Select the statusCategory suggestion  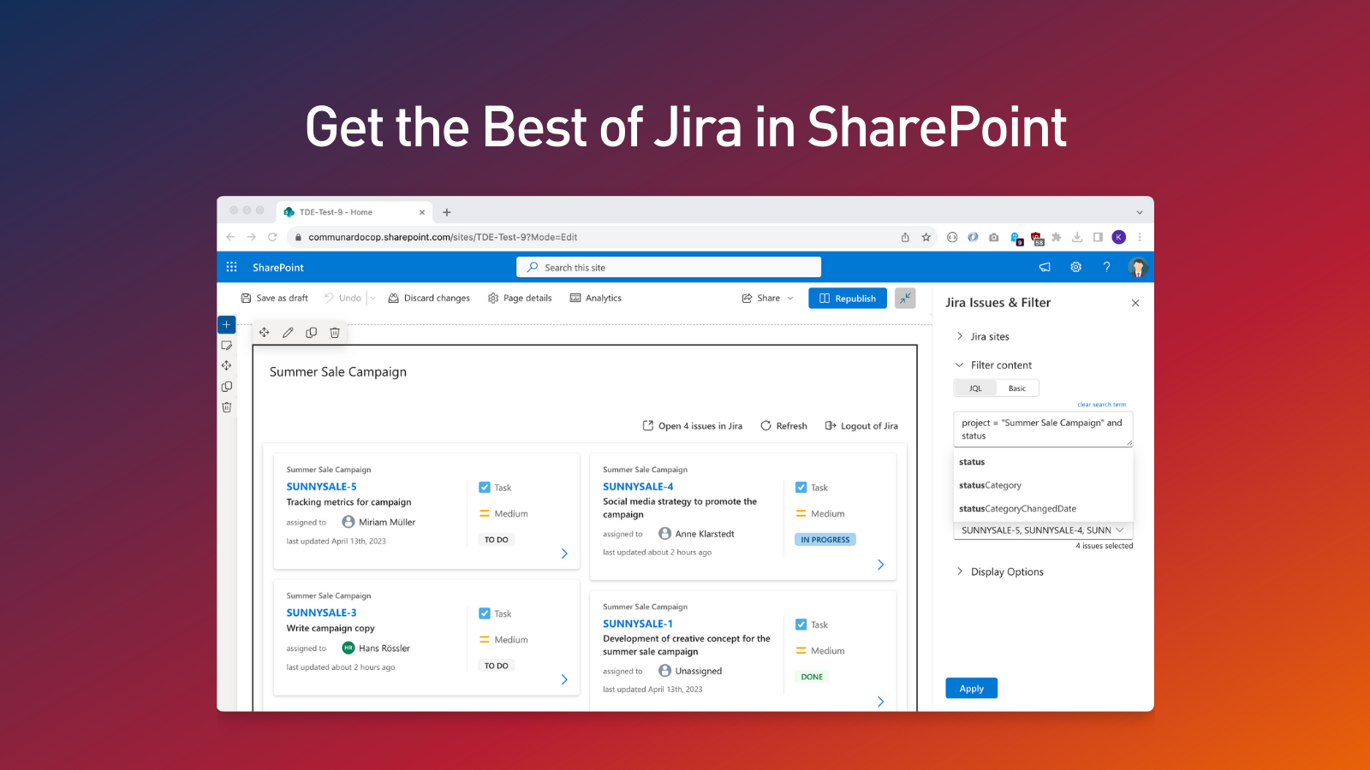1043,485
